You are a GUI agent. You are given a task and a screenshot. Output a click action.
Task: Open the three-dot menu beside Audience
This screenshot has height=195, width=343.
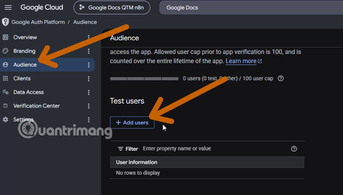tap(89, 64)
